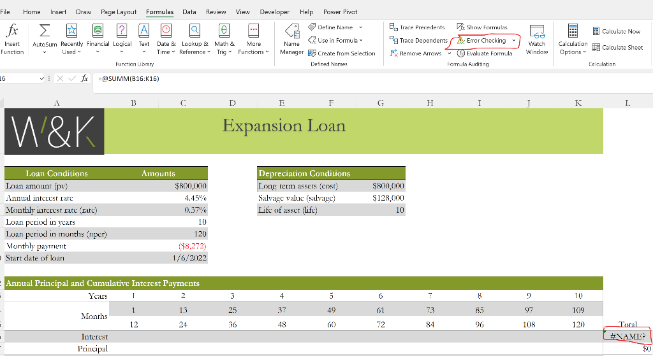Open the Text functions library
This screenshot has width=653, height=356.
[143, 39]
